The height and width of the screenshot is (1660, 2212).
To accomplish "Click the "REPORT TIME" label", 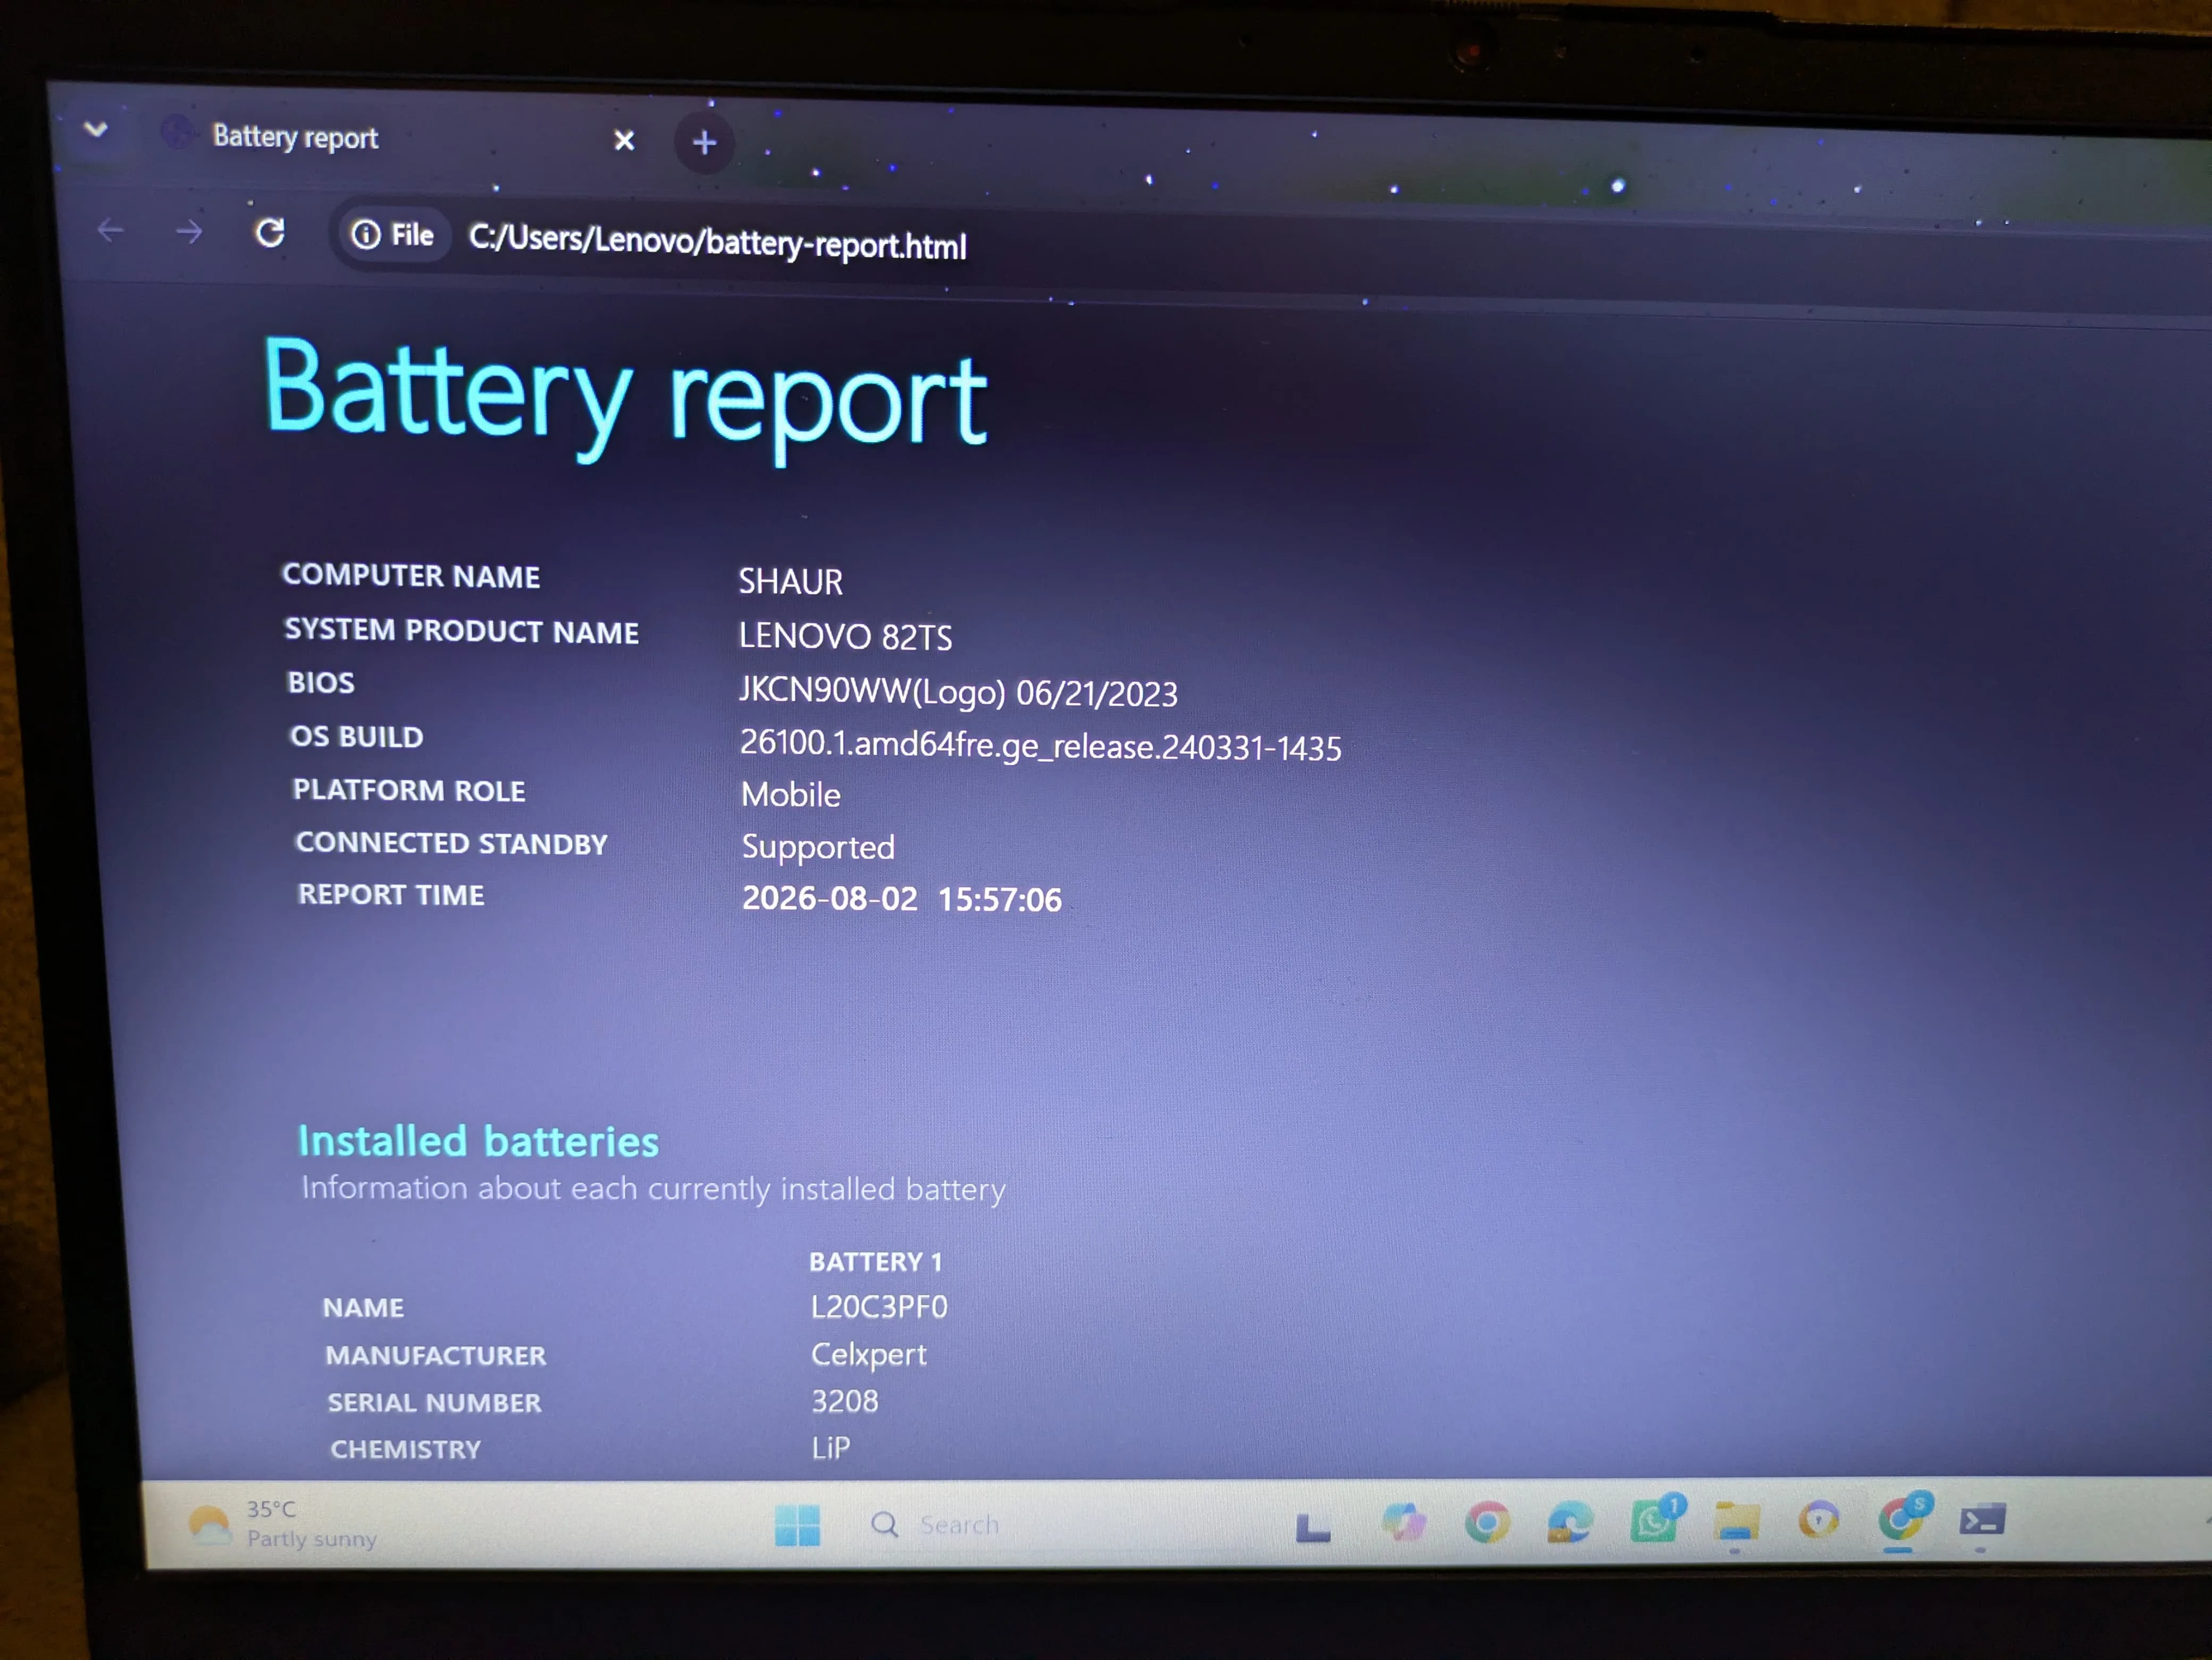I will 391,894.
